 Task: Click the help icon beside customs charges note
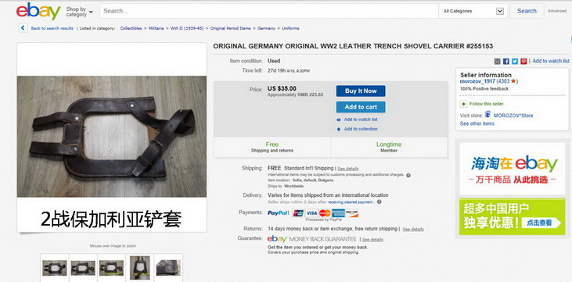[x=408, y=175]
